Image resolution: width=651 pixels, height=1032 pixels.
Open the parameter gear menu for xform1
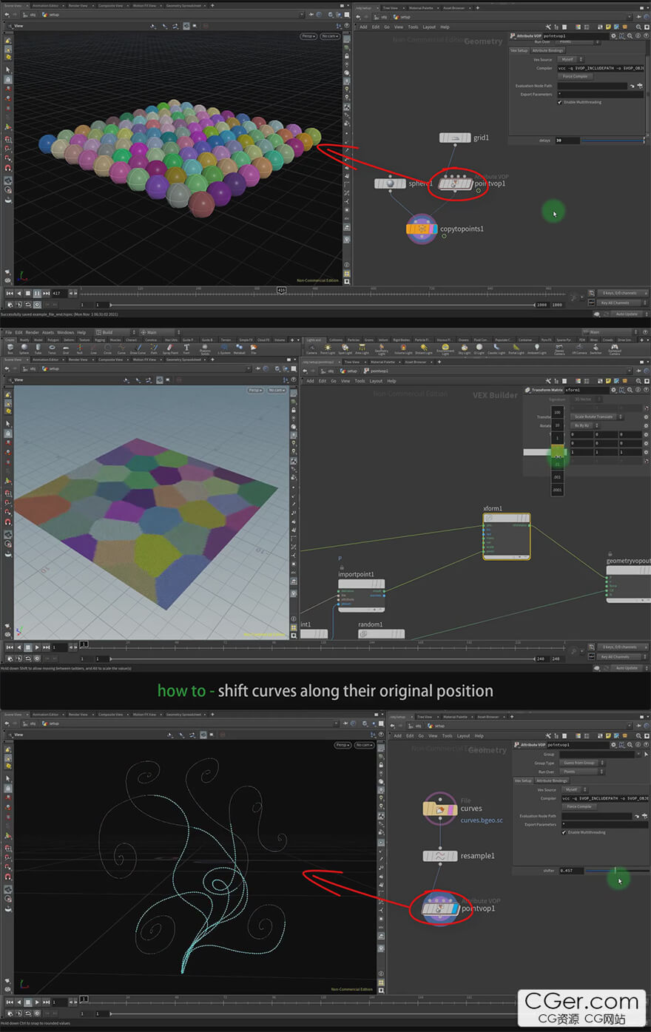[x=613, y=390]
